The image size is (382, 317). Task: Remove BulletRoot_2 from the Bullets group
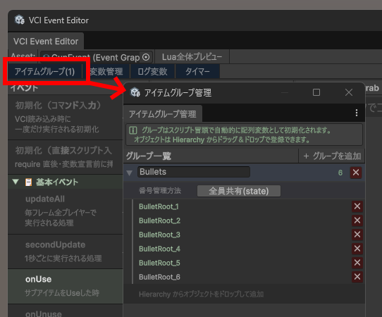pyautogui.click(x=357, y=220)
